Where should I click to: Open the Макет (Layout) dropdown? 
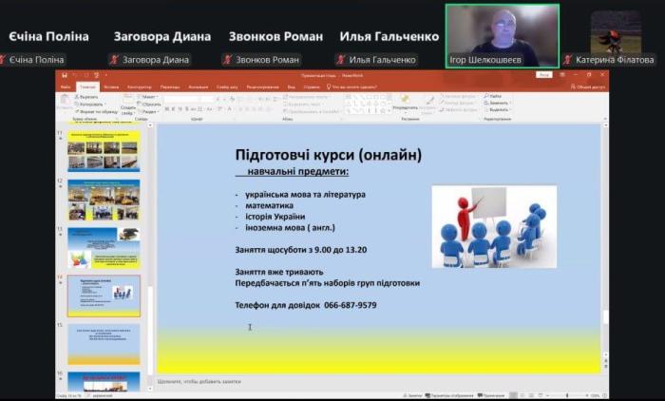tap(149, 96)
